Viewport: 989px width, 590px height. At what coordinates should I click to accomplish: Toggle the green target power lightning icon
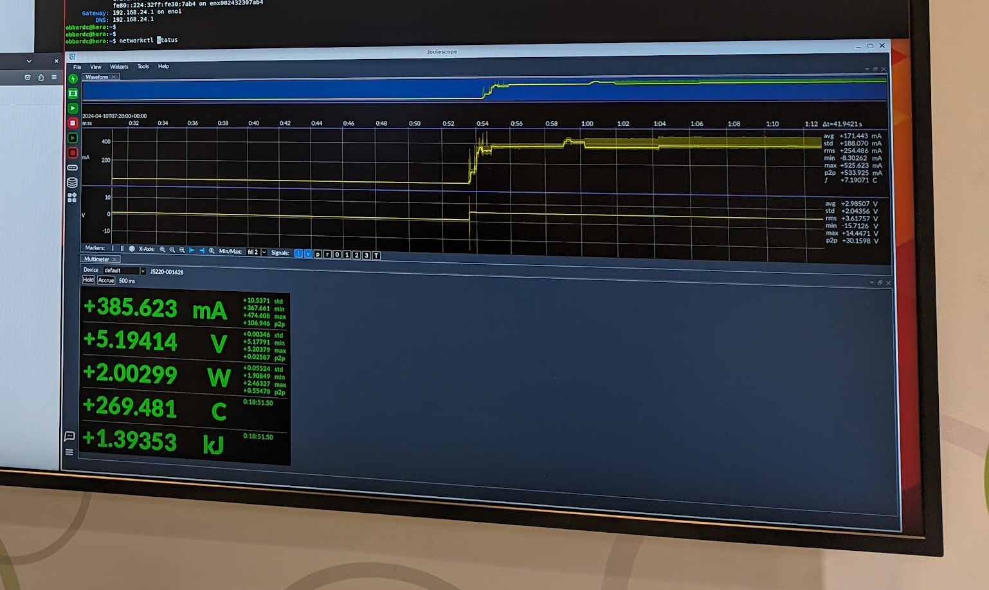click(x=73, y=78)
